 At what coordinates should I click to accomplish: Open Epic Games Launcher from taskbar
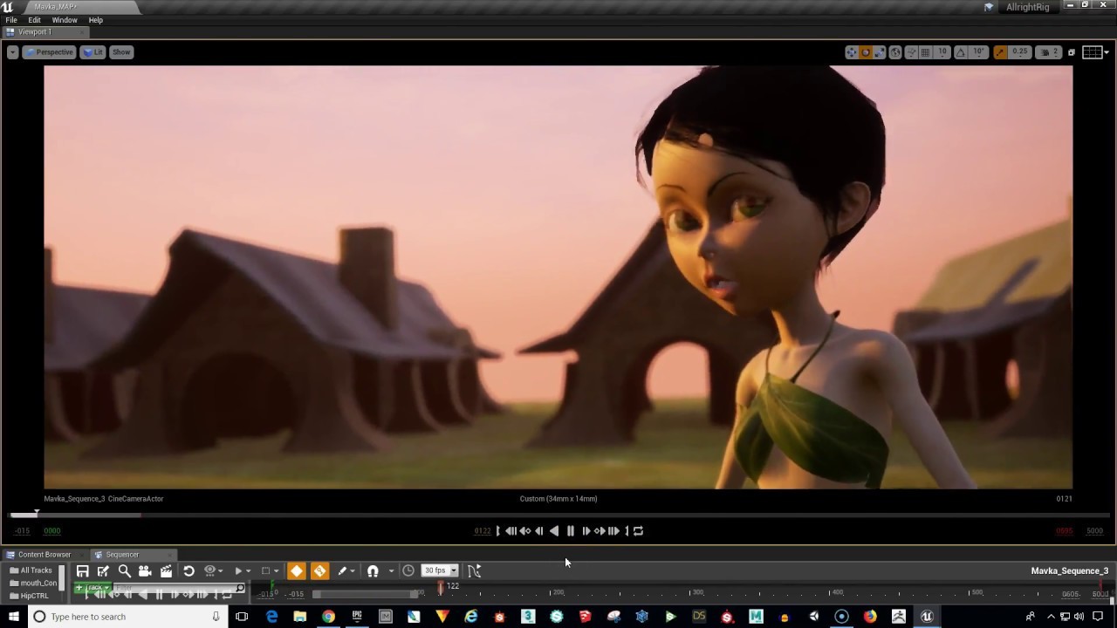tap(357, 617)
